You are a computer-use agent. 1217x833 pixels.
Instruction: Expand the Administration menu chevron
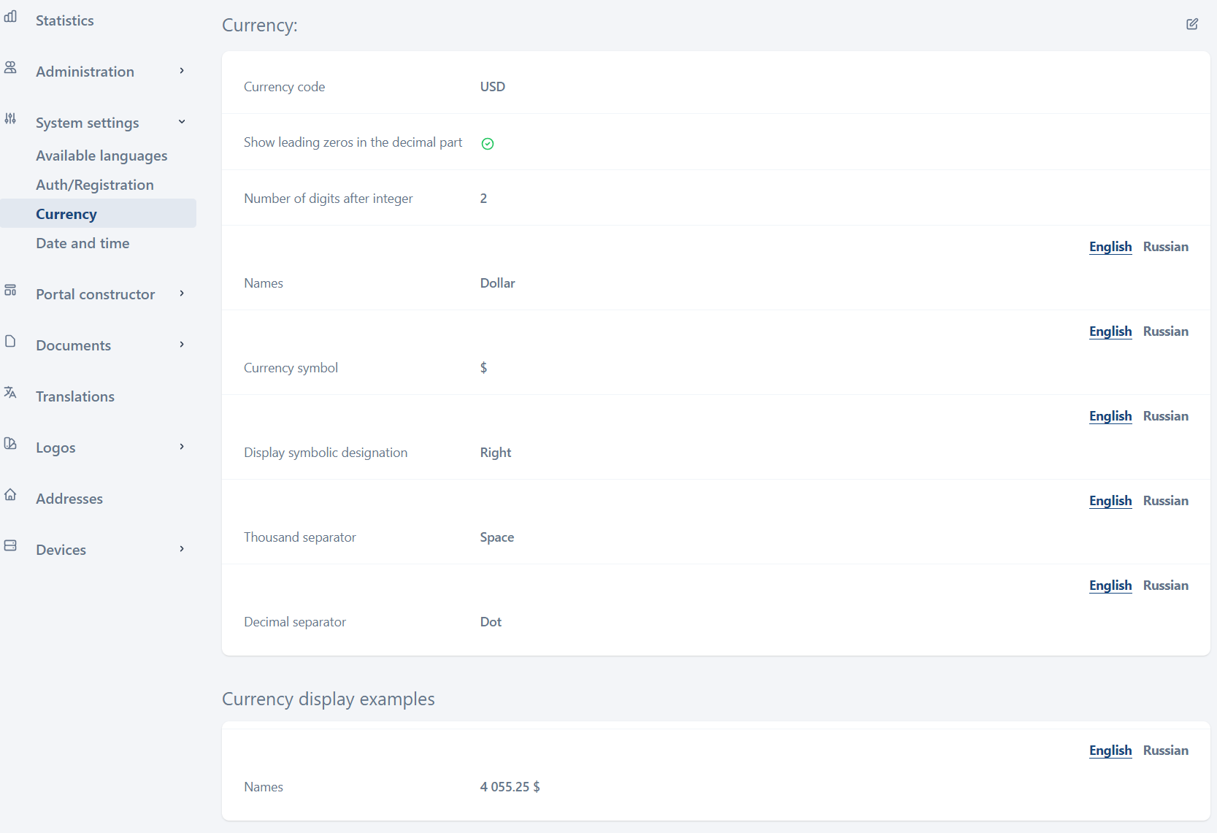[182, 71]
